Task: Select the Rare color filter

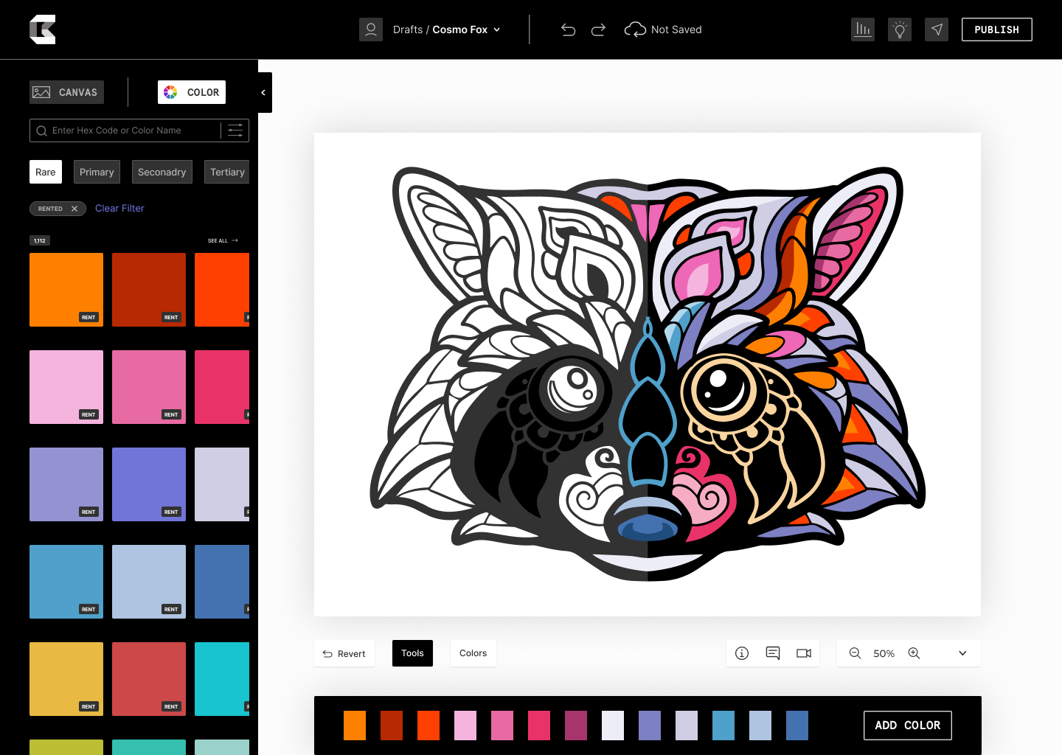Action: [x=45, y=172]
